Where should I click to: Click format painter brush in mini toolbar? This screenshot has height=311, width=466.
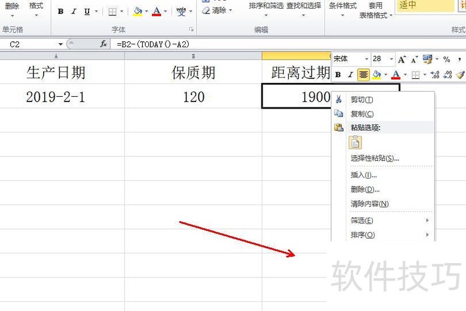460,75
